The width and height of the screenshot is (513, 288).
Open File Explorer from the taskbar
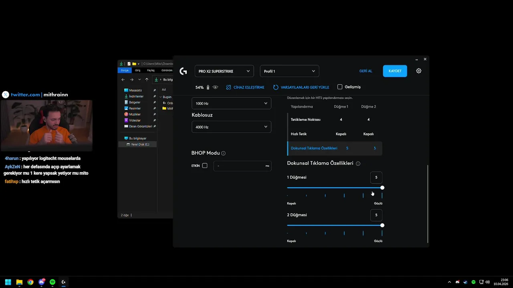point(19,282)
